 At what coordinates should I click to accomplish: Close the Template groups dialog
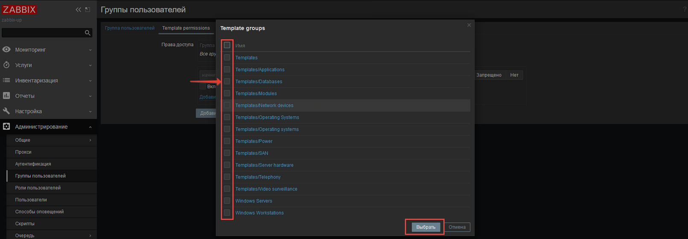tap(469, 25)
